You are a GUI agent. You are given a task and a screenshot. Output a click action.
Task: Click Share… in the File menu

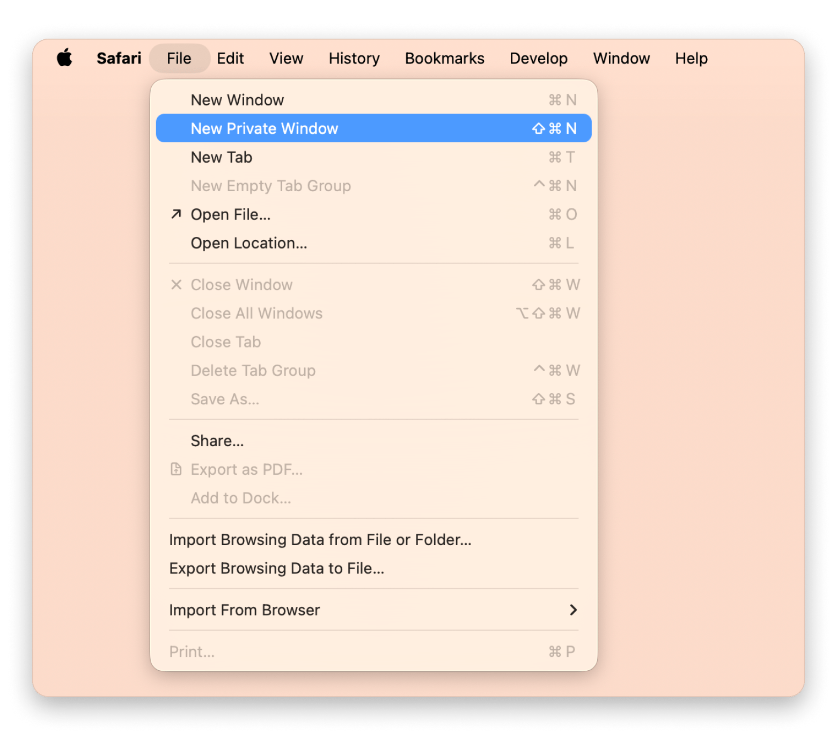pyautogui.click(x=217, y=441)
